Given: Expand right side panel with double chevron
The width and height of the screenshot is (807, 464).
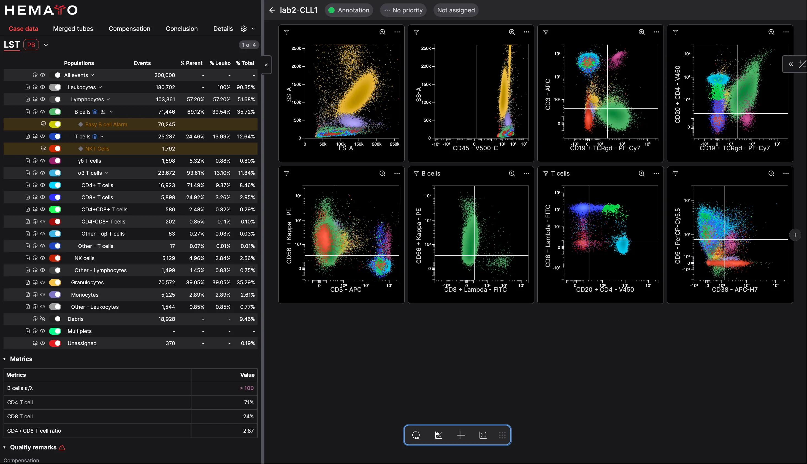Looking at the screenshot, I should [791, 64].
